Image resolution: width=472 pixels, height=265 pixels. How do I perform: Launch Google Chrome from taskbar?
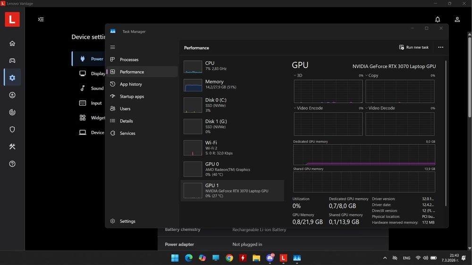229,258
